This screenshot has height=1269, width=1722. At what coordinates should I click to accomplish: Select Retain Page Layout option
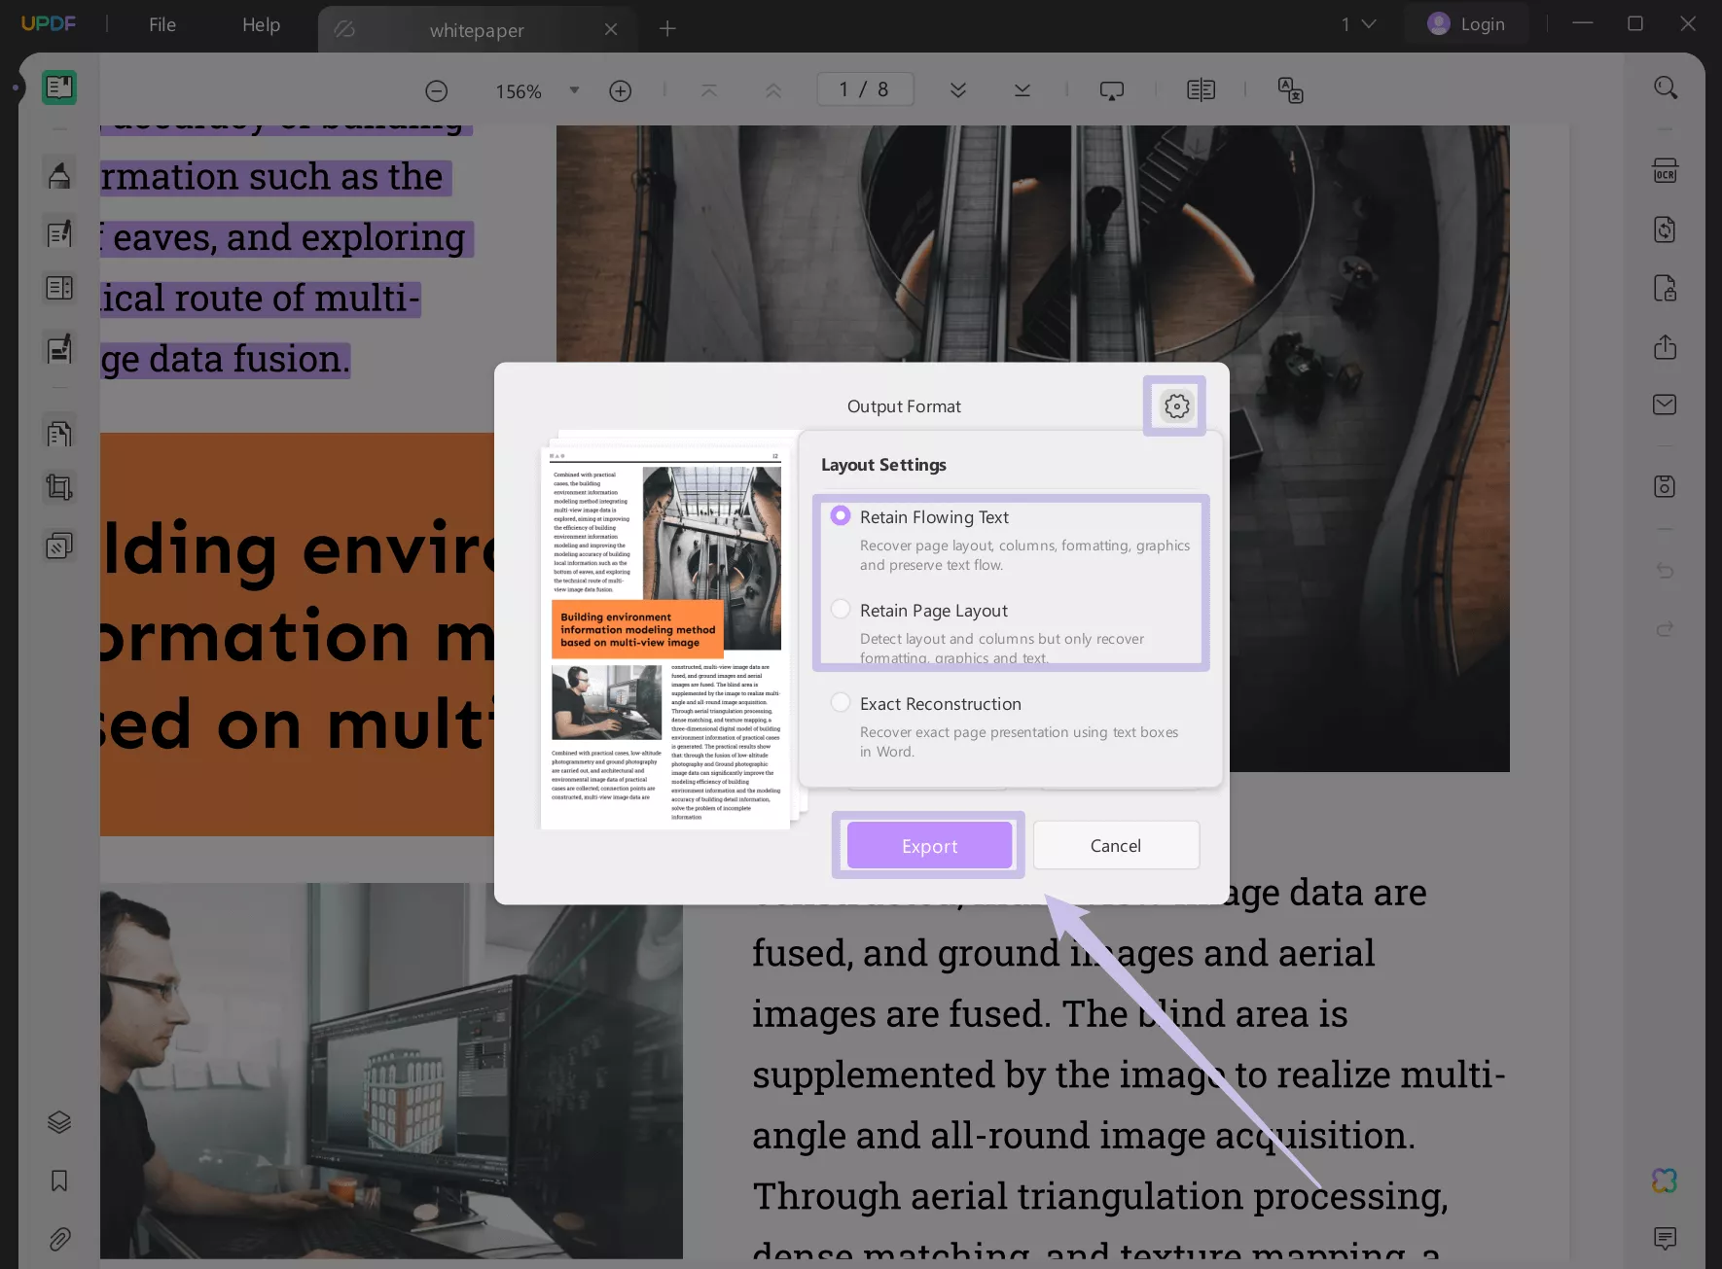(841, 610)
